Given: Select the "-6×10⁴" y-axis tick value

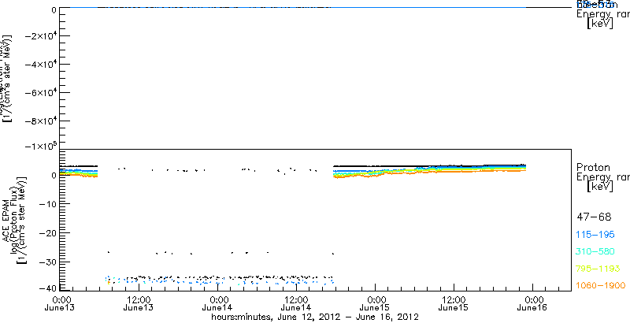Looking at the screenshot, I should pos(40,92).
